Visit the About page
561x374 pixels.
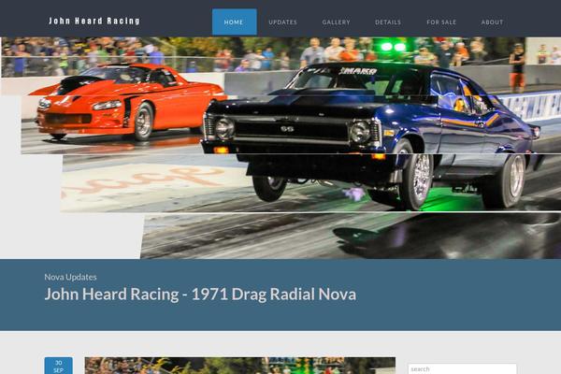coord(492,22)
